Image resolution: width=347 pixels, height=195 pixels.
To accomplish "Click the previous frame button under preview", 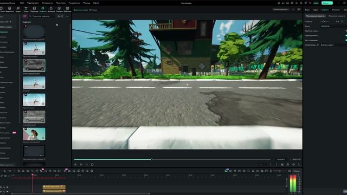I will pos(75,165).
